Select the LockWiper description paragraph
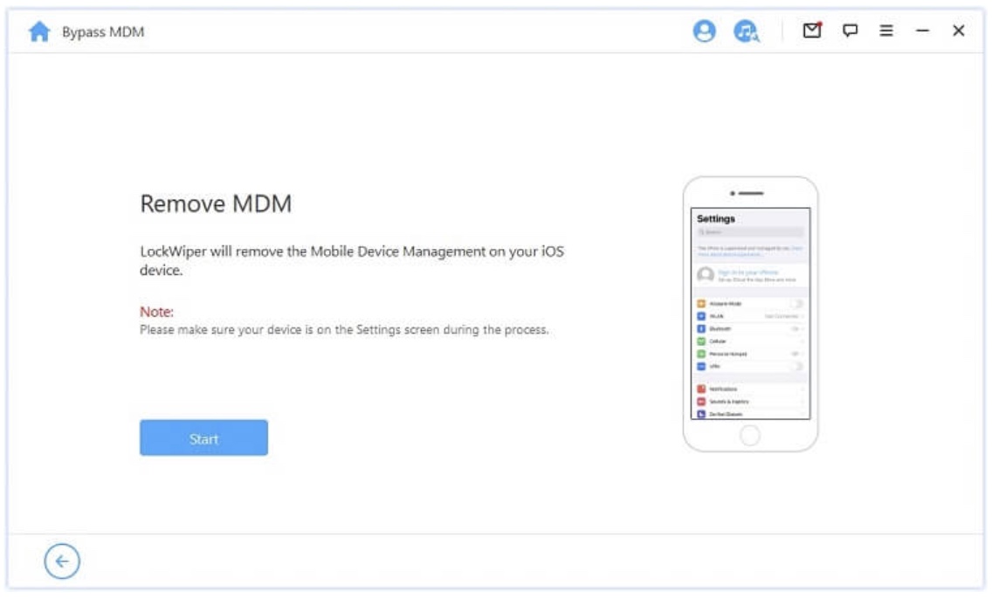 tap(352, 260)
